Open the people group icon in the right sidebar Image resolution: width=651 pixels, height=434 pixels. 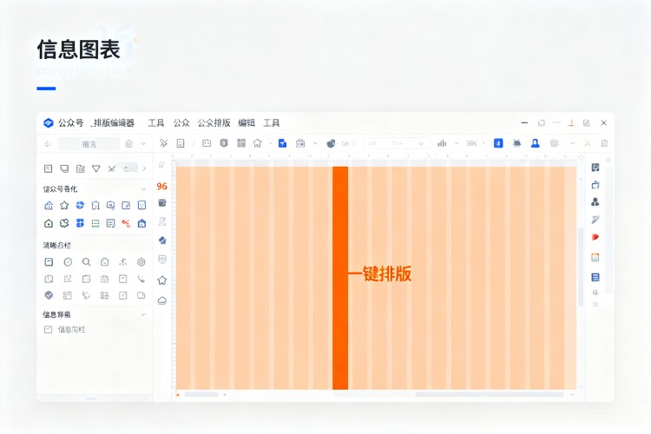point(595,202)
